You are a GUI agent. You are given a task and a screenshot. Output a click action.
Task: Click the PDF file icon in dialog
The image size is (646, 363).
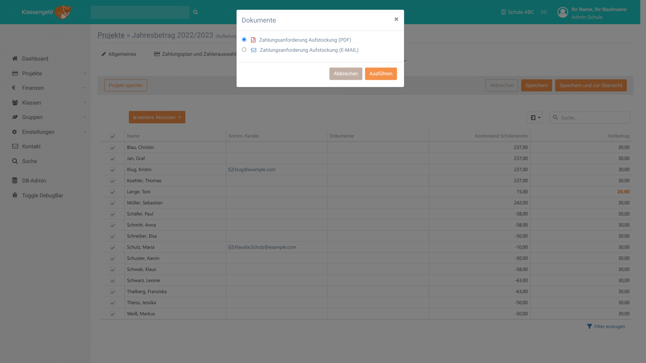coord(253,40)
